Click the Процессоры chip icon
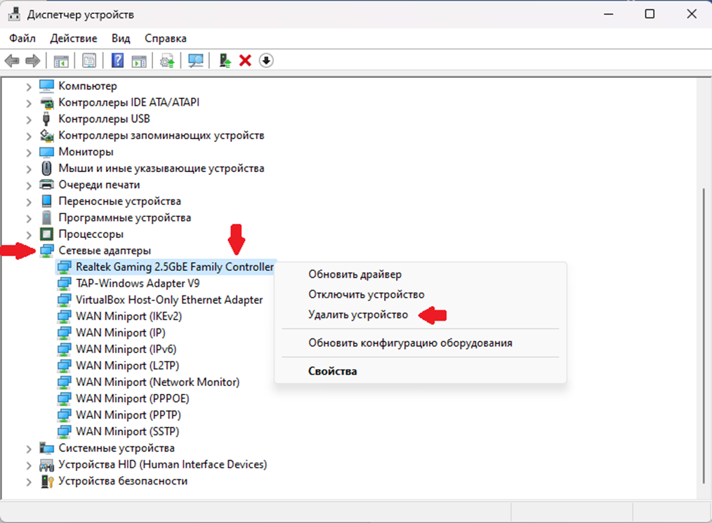This screenshot has height=523, width=712. (46, 234)
